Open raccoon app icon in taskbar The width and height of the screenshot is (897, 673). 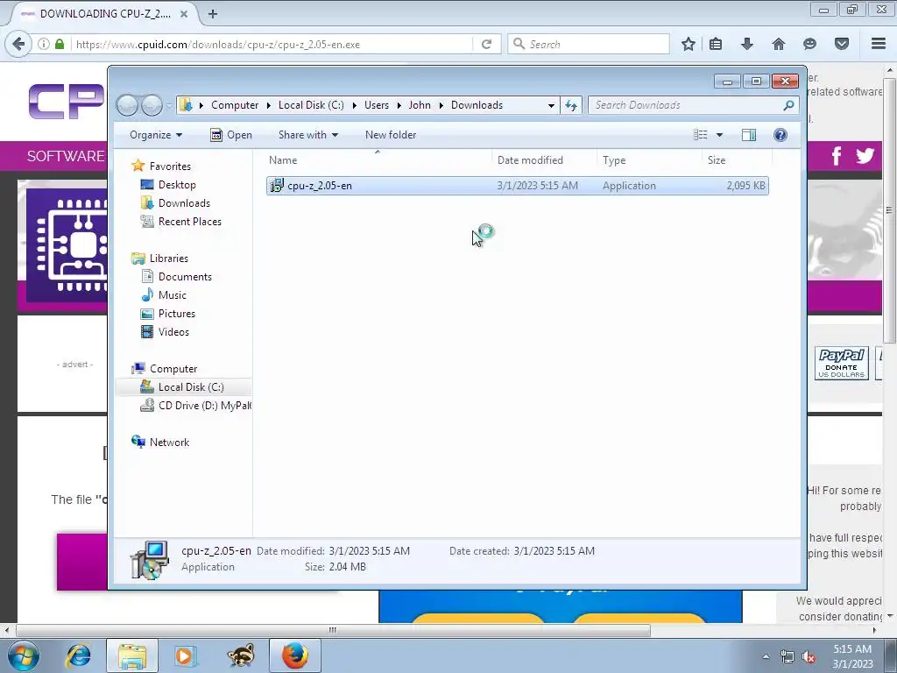[x=240, y=655]
